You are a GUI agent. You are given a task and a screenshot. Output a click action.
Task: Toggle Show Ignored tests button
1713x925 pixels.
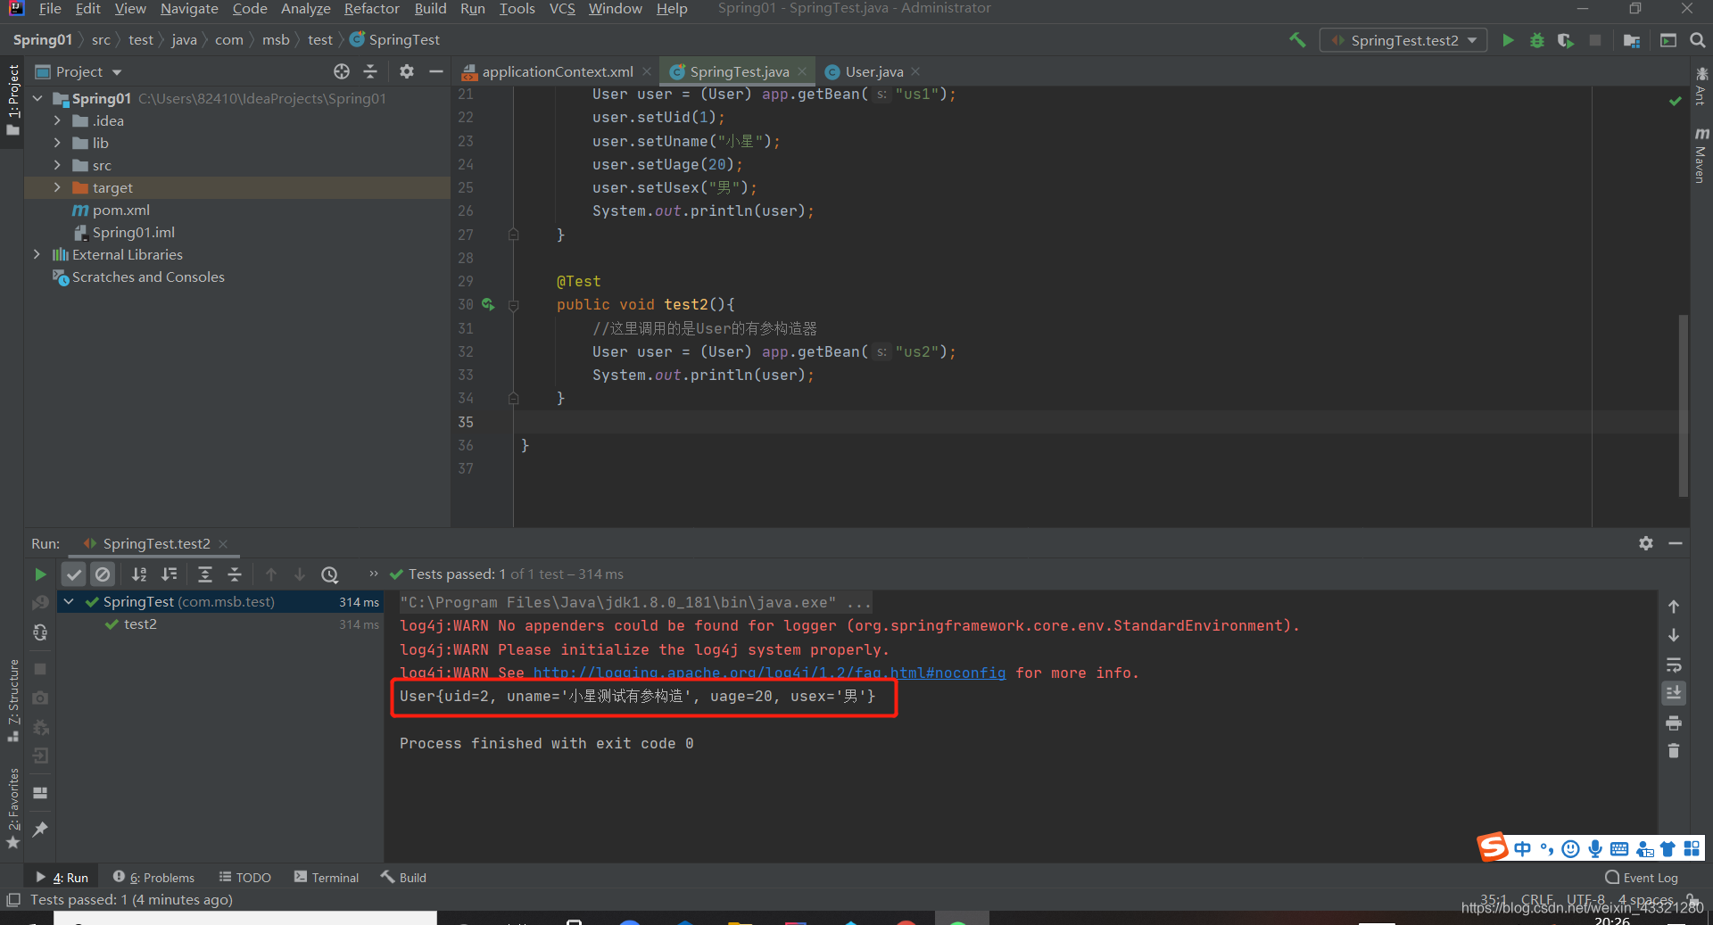click(103, 574)
